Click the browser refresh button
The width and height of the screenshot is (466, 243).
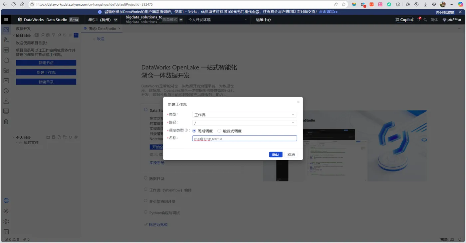13,4
